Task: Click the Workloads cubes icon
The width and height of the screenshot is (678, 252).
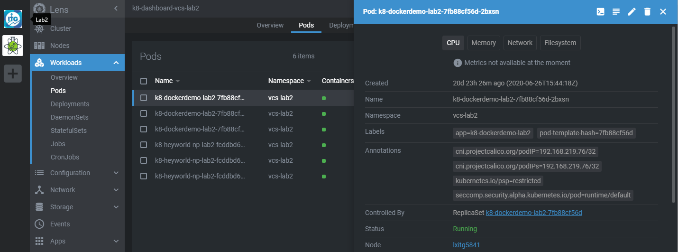Action: tap(40, 63)
